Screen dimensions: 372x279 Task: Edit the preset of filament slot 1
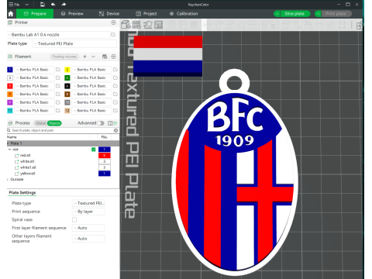[x=58, y=70]
